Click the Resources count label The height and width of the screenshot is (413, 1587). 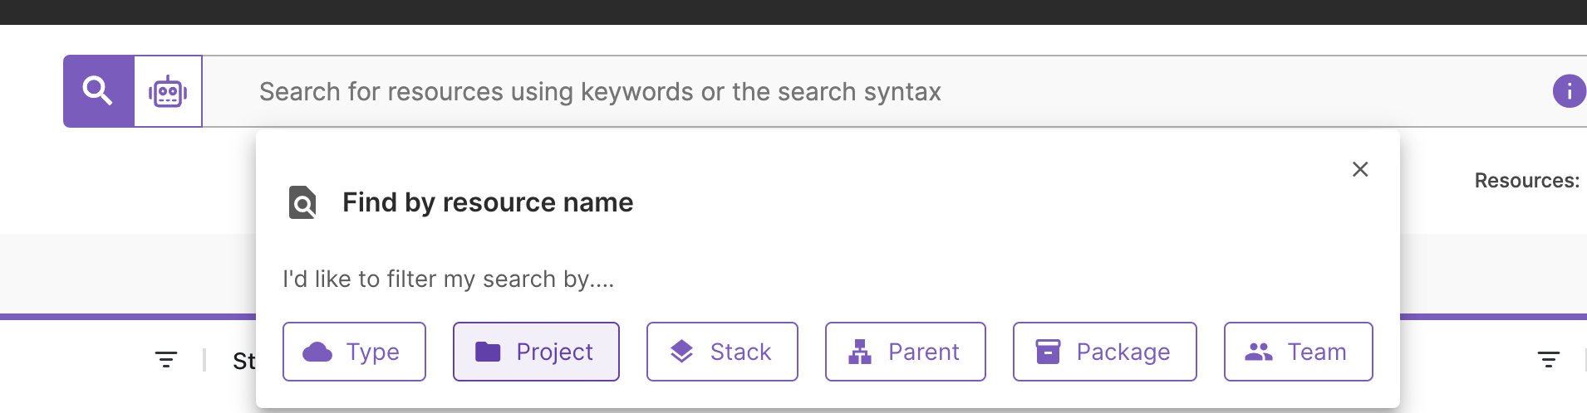[x=1526, y=181]
